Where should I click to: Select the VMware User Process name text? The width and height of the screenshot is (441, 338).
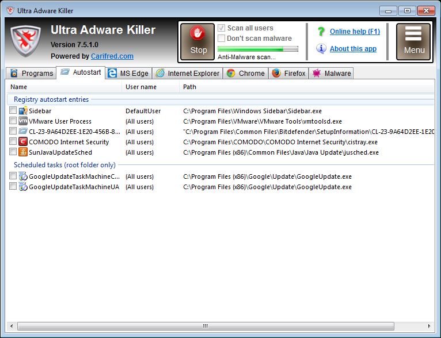(x=60, y=121)
